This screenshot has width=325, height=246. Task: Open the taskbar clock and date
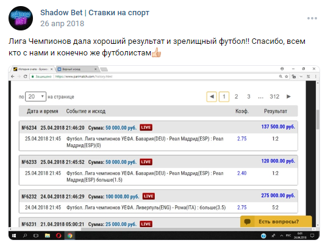coord(300,236)
